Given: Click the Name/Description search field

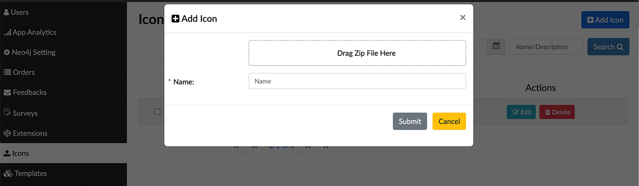Looking at the screenshot, I should (x=546, y=46).
